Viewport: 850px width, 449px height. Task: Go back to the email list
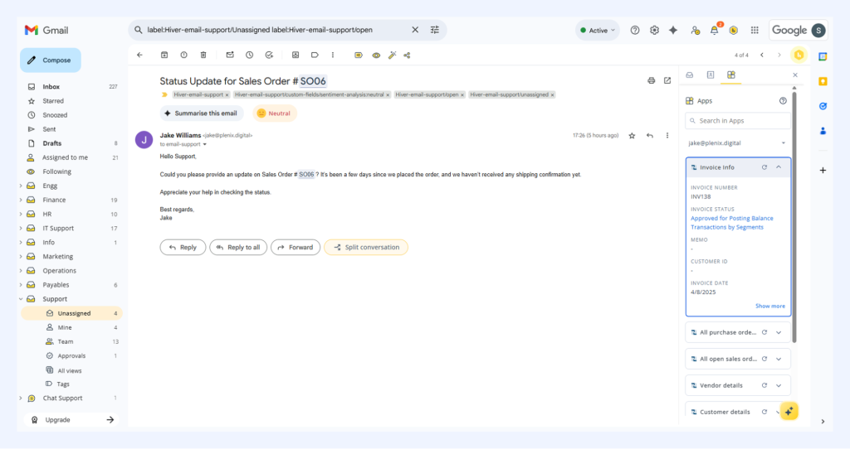[x=139, y=56]
